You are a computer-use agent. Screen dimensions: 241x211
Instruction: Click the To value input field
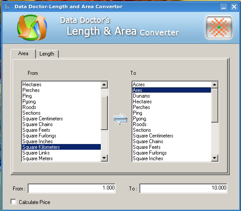click(x=183, y=188)
